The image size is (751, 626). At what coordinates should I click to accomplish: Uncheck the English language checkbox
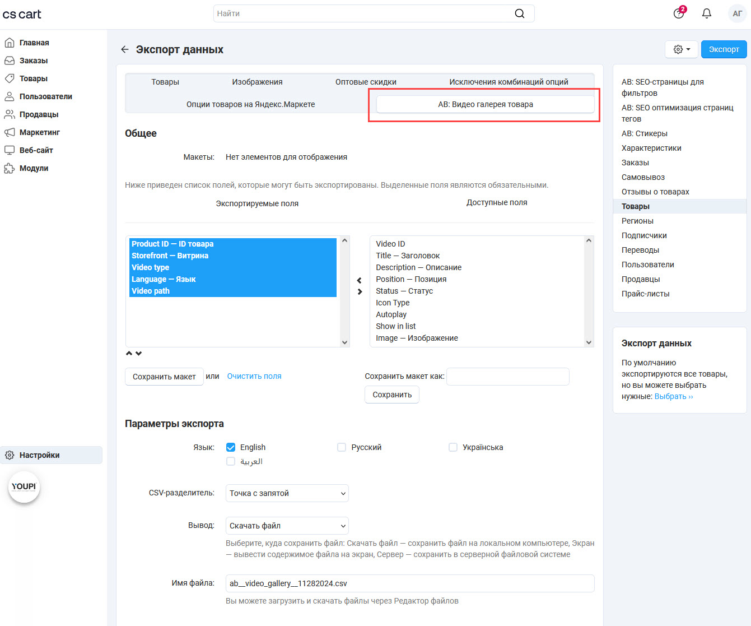click(x=231, y=447)
